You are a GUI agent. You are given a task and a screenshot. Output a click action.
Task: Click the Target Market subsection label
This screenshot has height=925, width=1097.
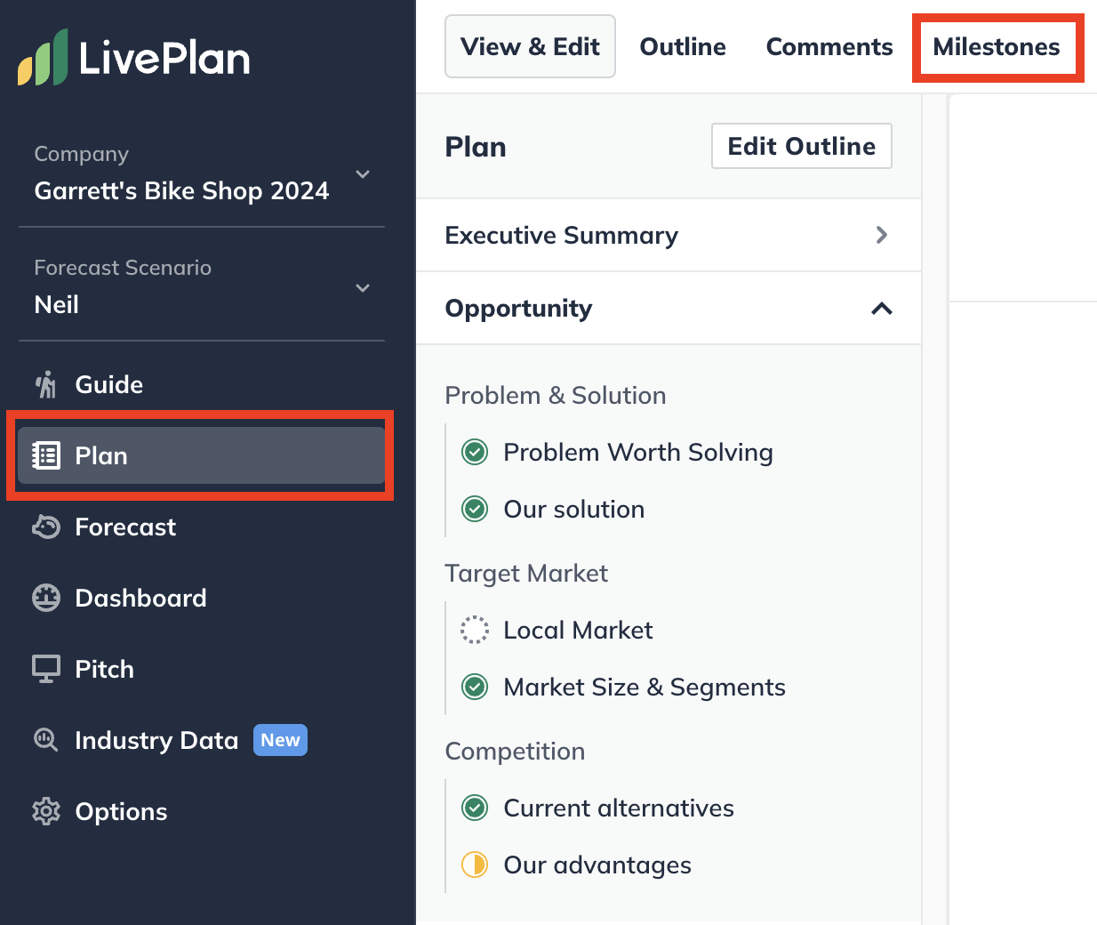coord(526,573)
